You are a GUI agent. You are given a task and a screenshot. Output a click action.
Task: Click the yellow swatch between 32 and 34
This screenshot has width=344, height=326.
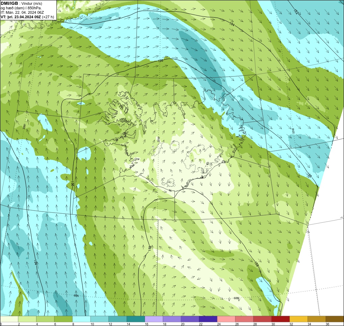[x=299, y=319]
